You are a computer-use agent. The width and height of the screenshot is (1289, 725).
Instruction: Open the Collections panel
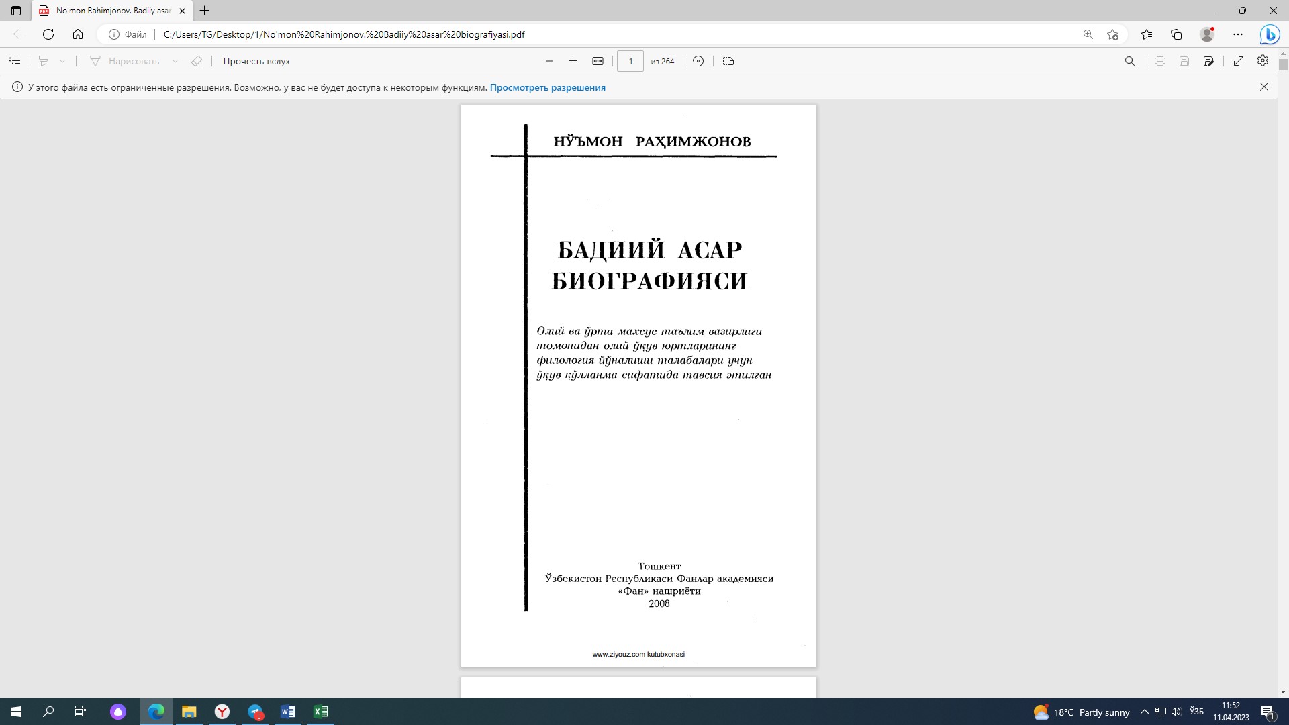point(1176,34)
